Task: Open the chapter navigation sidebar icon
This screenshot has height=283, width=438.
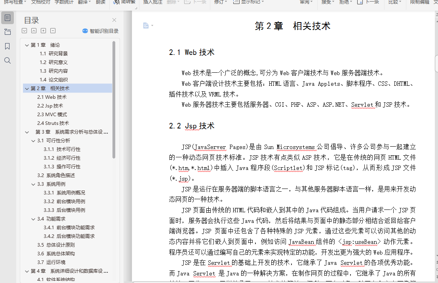Action: click(8, 32)
